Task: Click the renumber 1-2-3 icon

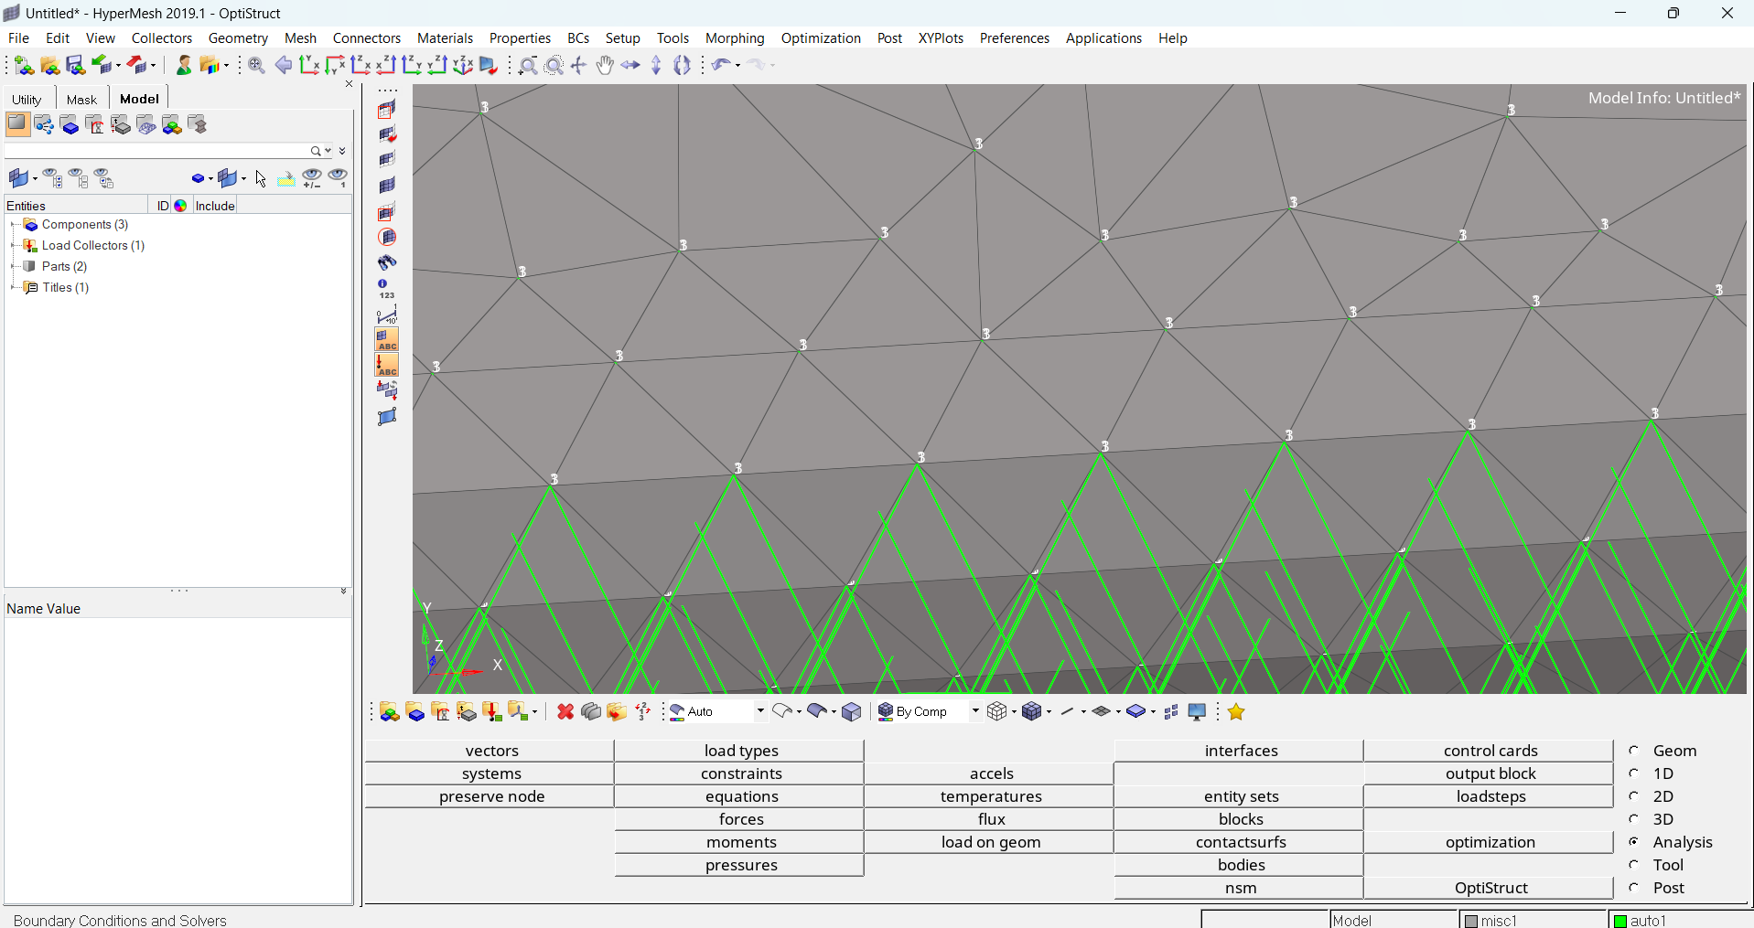Action: coord(643,712)
